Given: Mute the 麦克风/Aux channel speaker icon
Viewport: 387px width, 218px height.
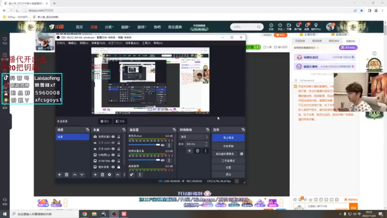Looking at the screenshot, I should point(163,145).
